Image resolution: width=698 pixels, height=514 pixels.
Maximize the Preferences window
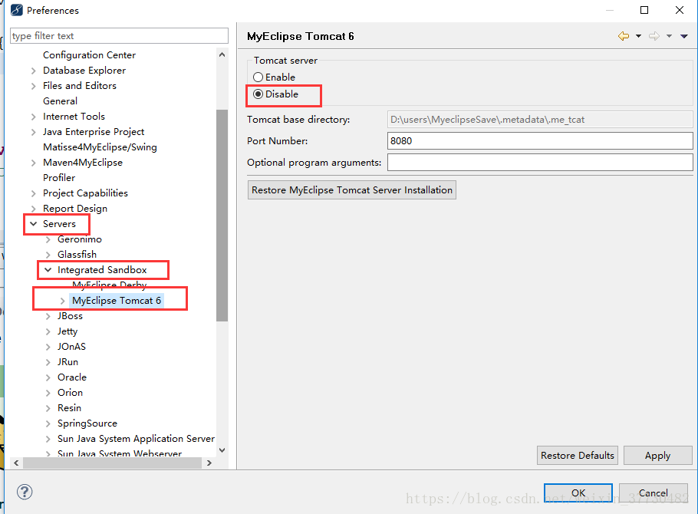(x=644, y=10)
